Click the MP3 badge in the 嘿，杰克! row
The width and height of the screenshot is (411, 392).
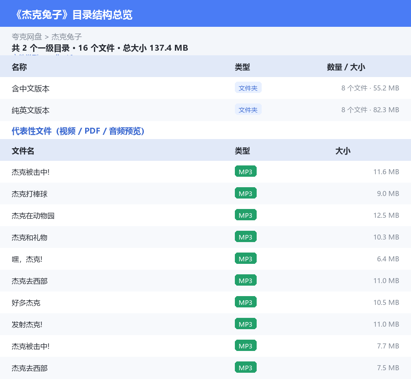[246, 258]
